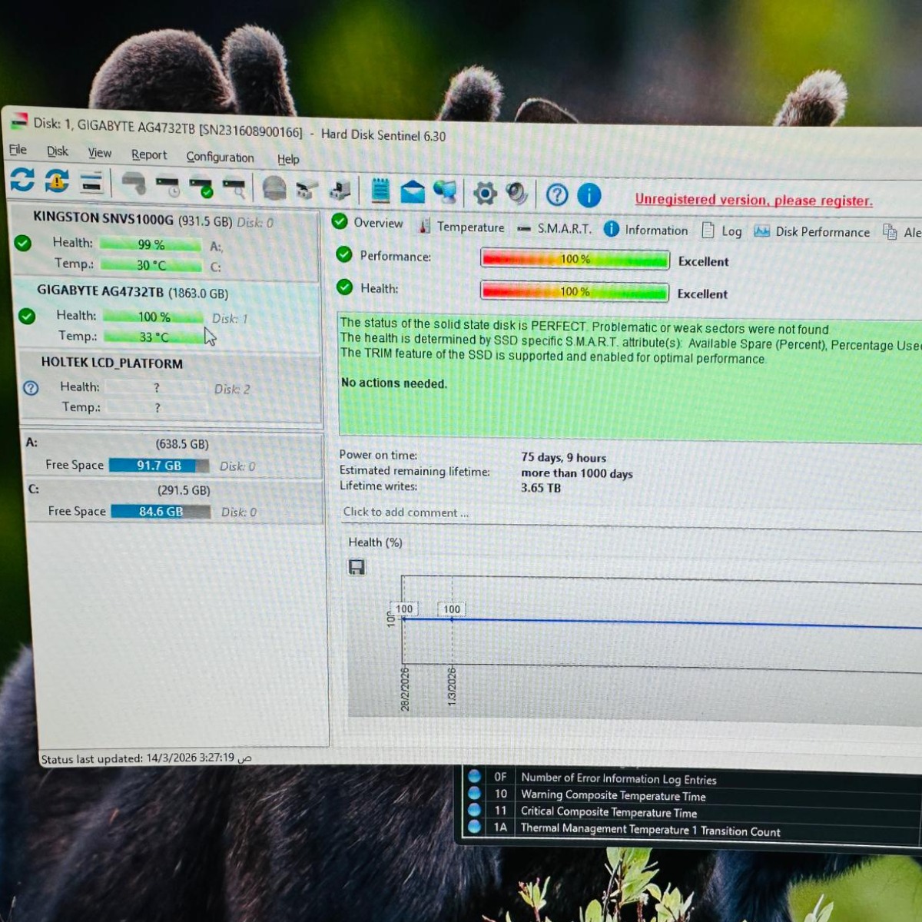Open the Configuration menu
Viewport: 922px width, 922px height.
coord(220,157)
